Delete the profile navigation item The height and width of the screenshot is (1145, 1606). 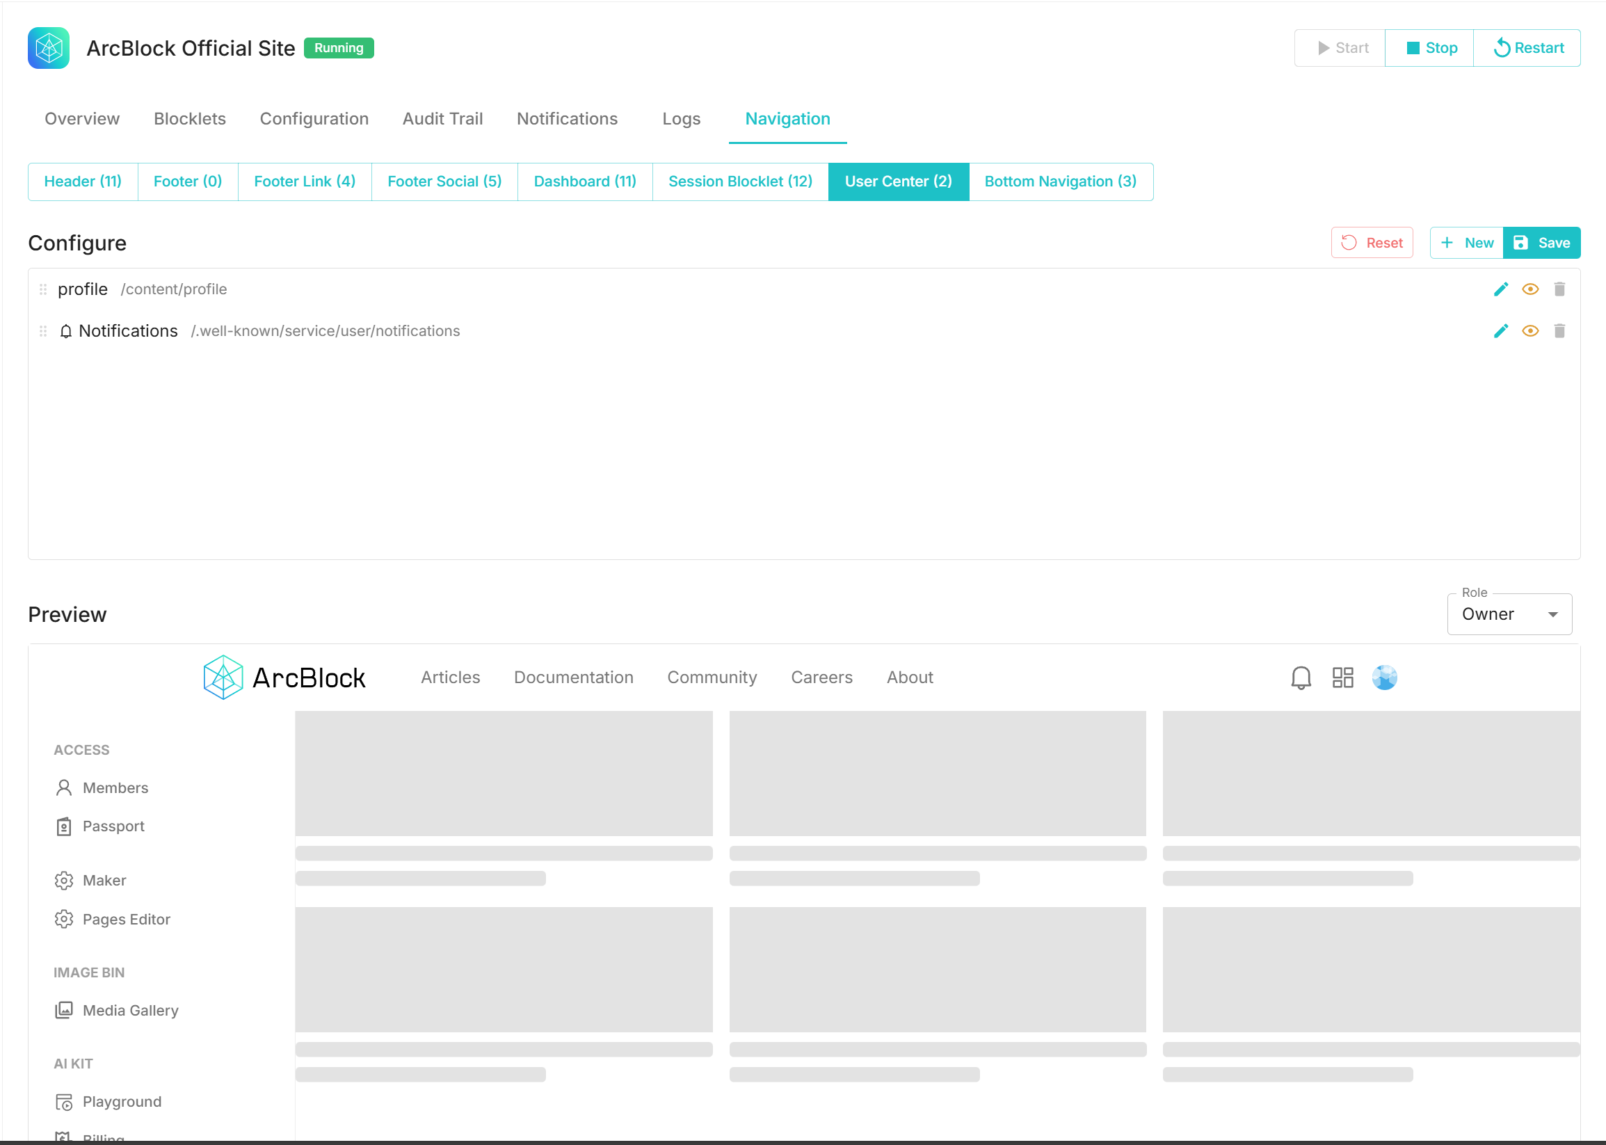point(1559,289)
